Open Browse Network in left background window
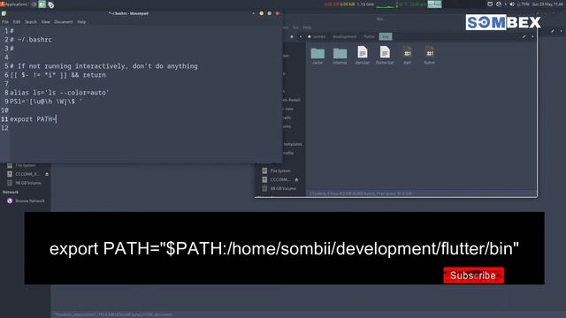Screen dimensions: 566x318 pyautogui.click(x=26, y=201)
